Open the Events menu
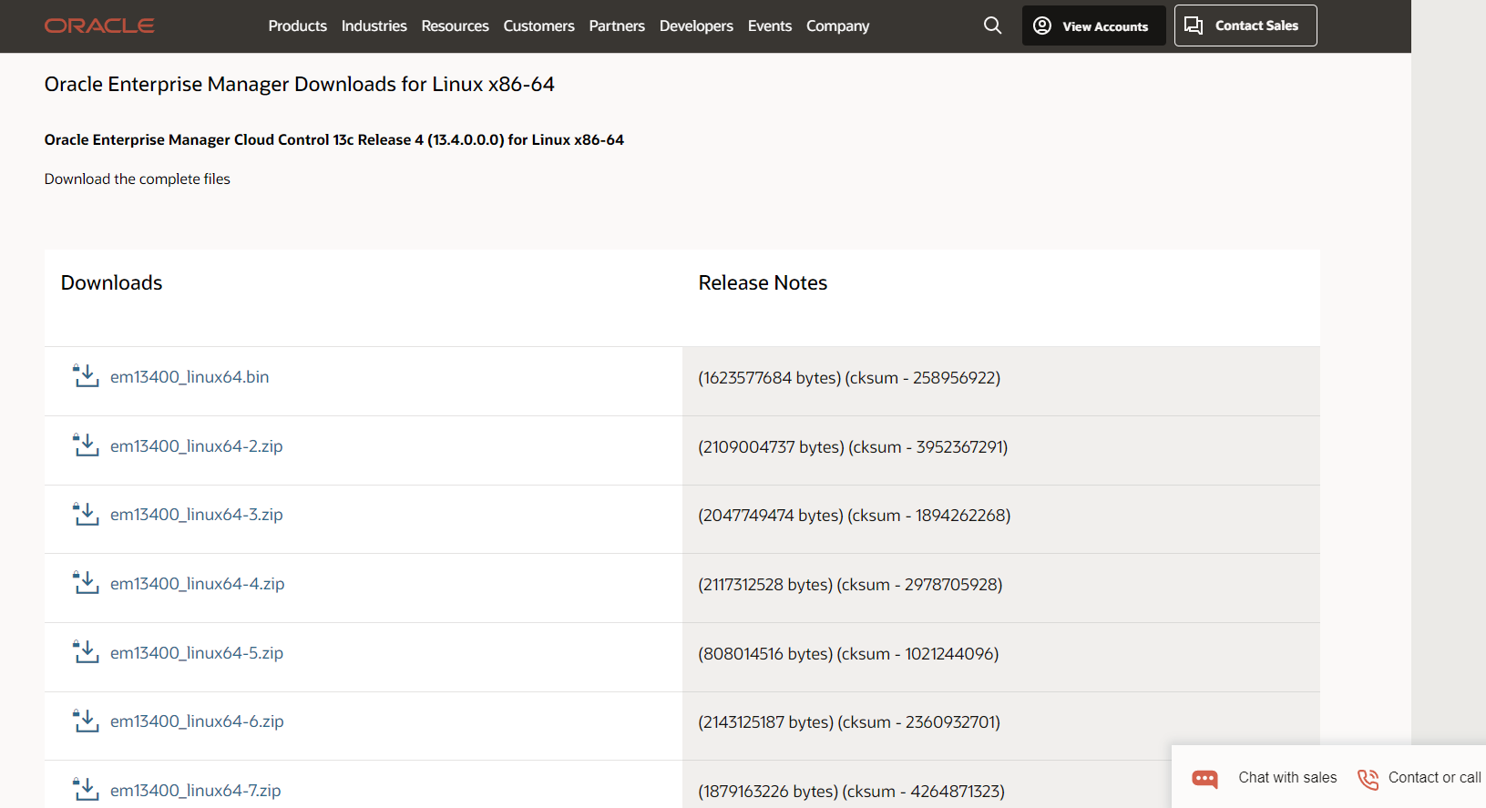Viewport: 1486px width, 808px height. click(x=770, y=26)
